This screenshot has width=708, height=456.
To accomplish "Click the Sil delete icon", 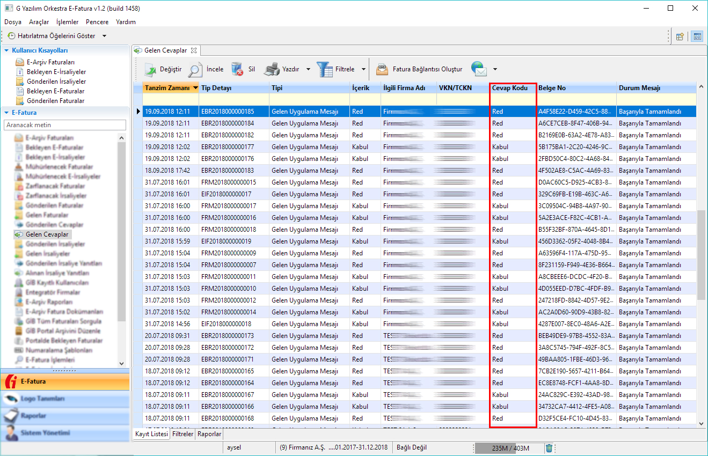I will (237, 69).
